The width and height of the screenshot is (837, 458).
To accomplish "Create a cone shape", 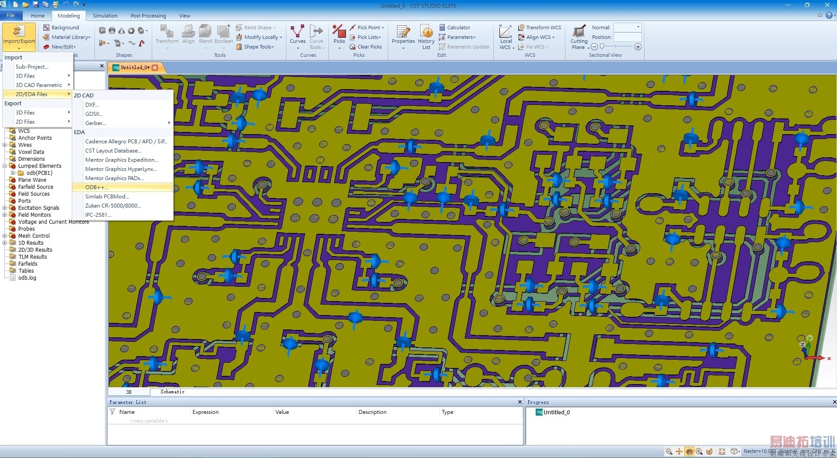I will coord(122,31).
